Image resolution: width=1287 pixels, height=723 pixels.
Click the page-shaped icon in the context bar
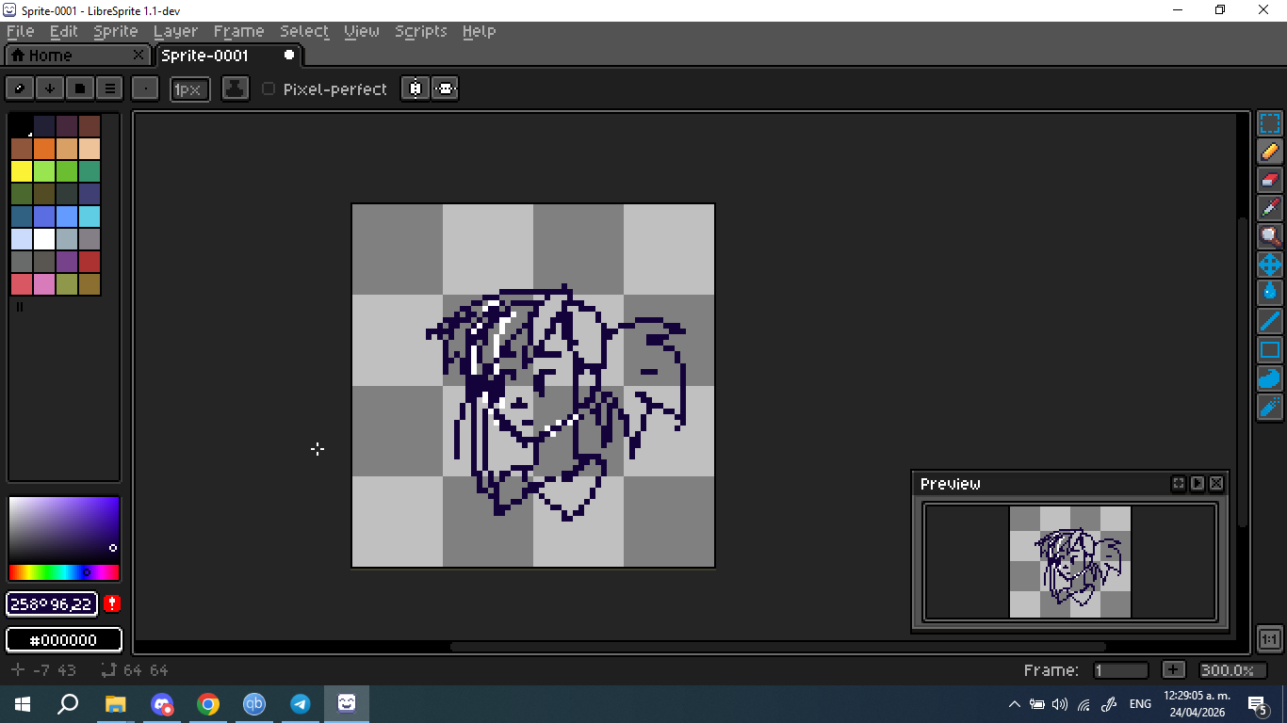[x=80, y=88]
